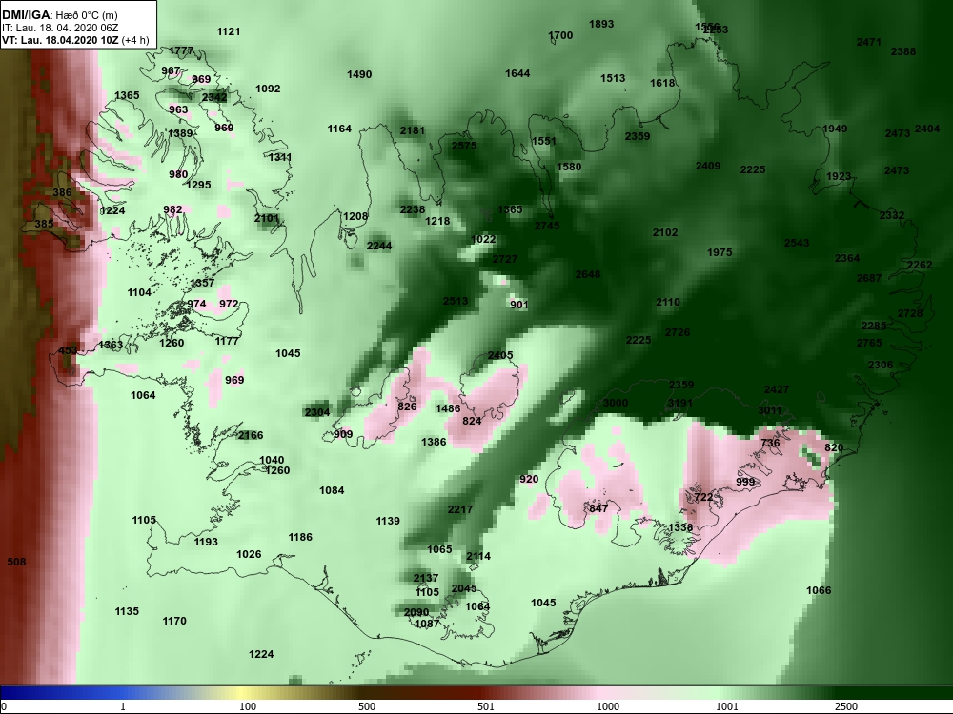The width and height of the screenshot is (953, 714).
Task: Select the map value 1357
Action: click(x=202, y=283)
